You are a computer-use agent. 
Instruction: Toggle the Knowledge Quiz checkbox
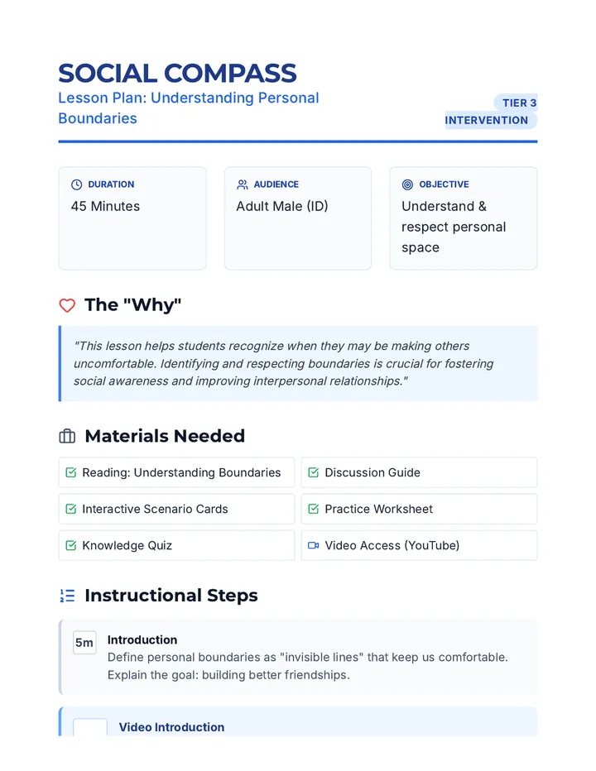pyautogui.click(x=71, y=545)
